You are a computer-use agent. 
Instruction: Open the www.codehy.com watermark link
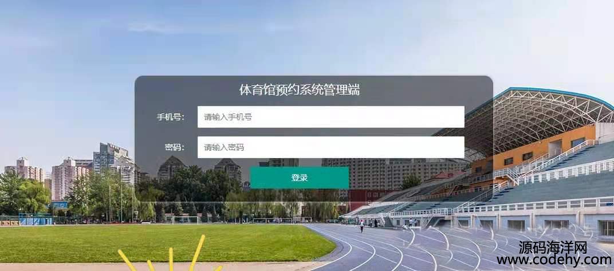pos(554,260)
